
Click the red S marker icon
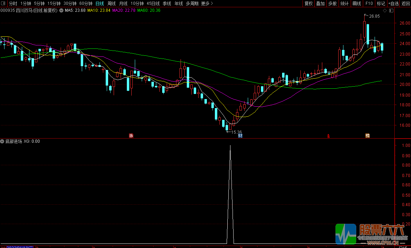[x=329, y=136]
